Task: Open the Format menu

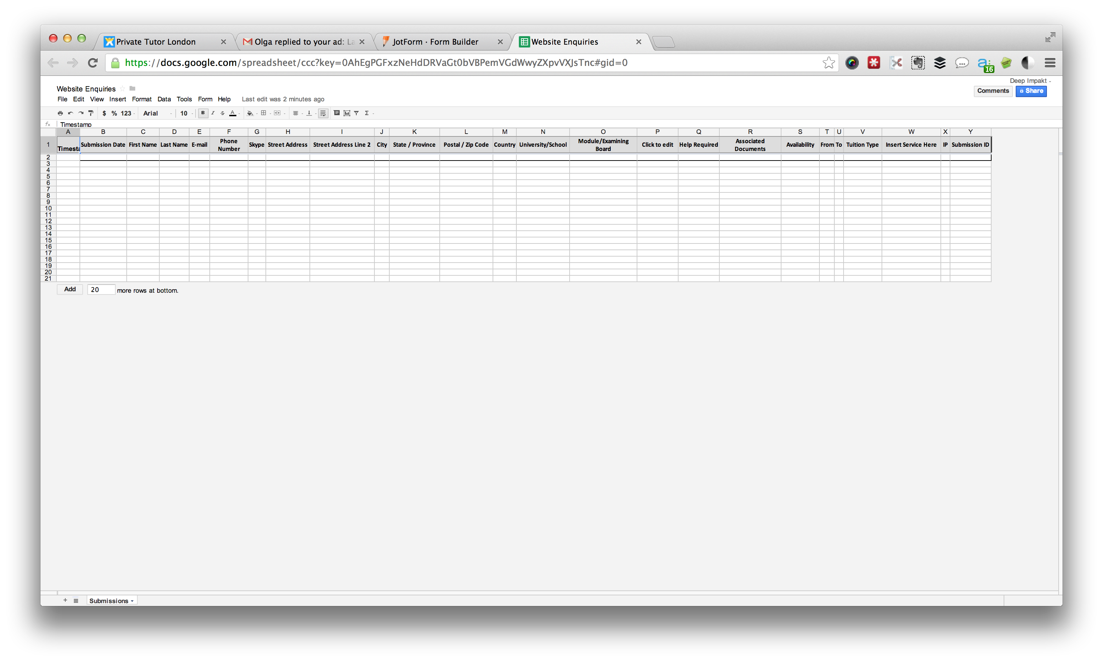Action: tap(140, 99)
